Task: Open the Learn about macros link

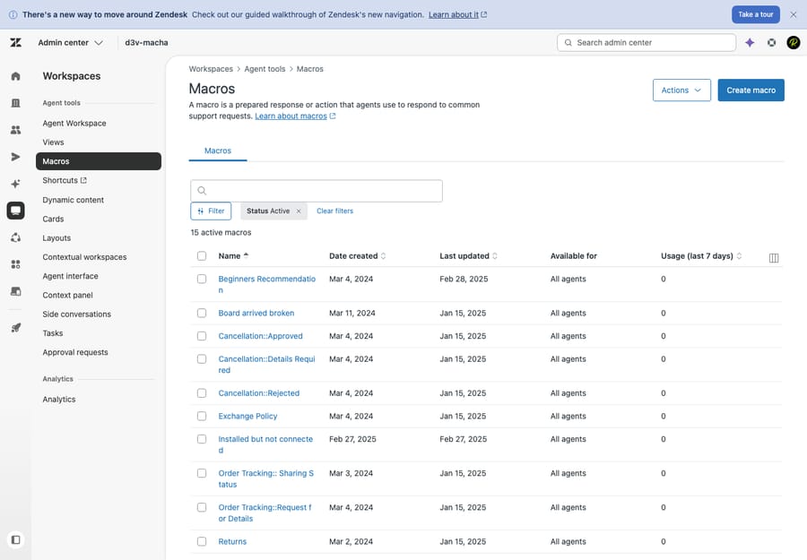Action: coord(295,116)
